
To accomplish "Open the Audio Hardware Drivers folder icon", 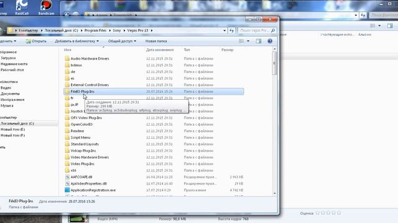I will pyautogui.click(x=67, y=58).
